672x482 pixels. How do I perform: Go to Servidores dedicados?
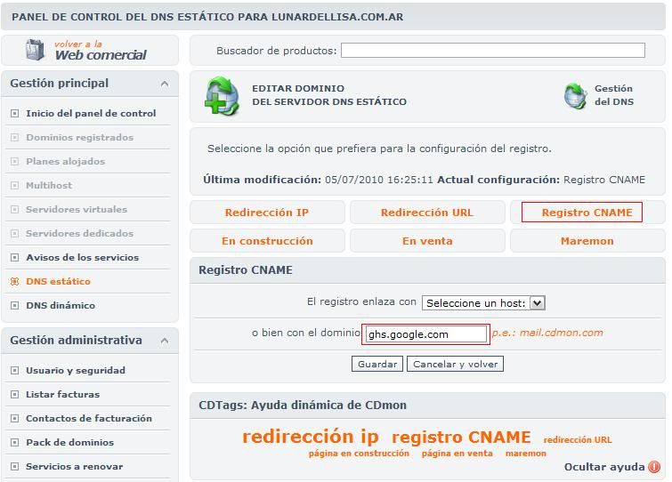80,233
